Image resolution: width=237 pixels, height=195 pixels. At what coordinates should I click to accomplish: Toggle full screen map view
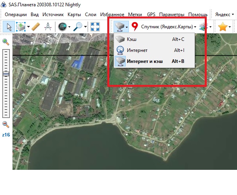(95, 27)
